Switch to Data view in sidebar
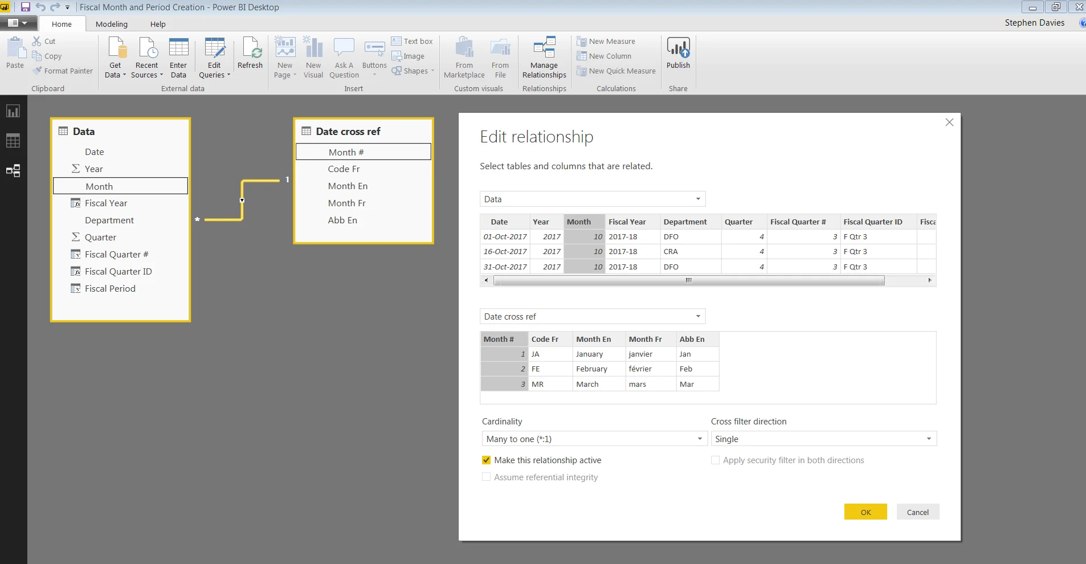 [13, 141]
